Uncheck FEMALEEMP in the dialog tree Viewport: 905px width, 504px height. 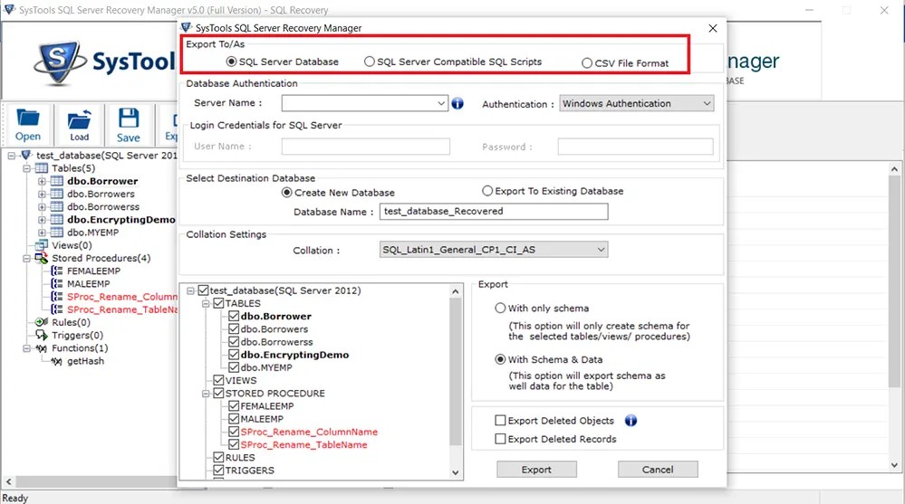[234, 406]
